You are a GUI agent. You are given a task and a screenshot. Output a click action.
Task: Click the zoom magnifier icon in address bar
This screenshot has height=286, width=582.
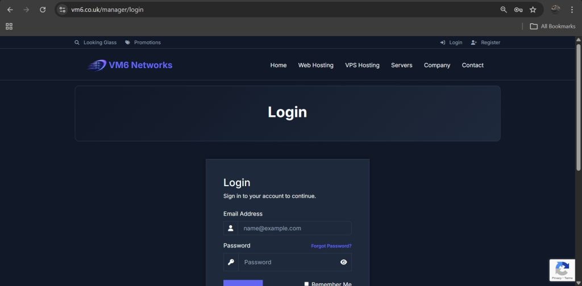coord(503,10)
